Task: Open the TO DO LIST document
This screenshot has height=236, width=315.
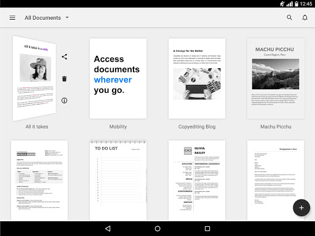Action: pos(118,180)
